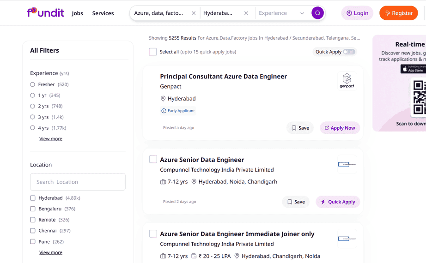This screenshot has width=426, height=263.
Task: Select checkbox for Azure Senior Data Engineer
Action: tap(153, 159)
